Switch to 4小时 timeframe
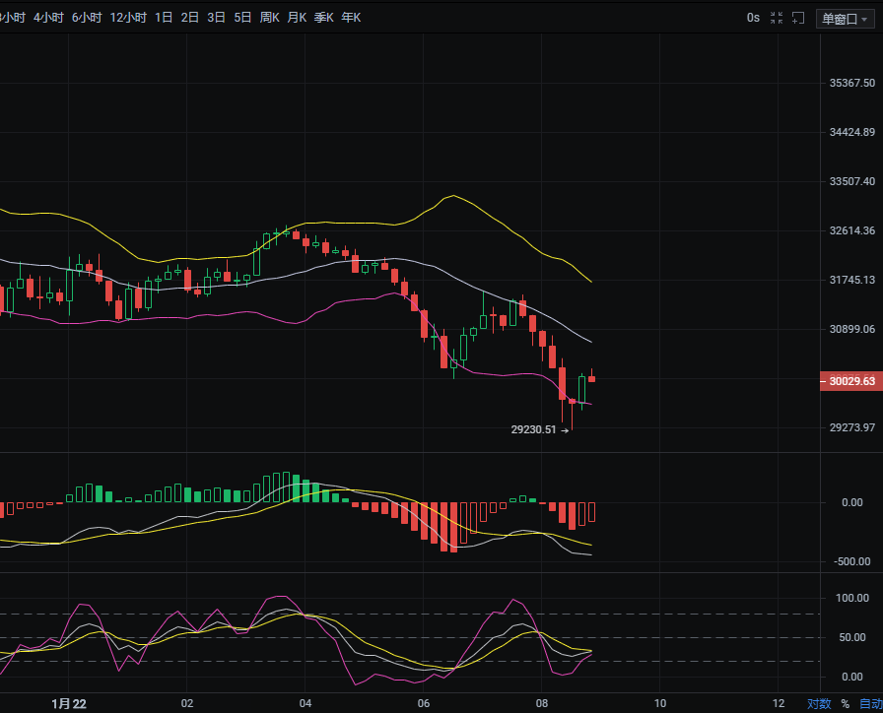883x713 pixels. click(48, 18)
